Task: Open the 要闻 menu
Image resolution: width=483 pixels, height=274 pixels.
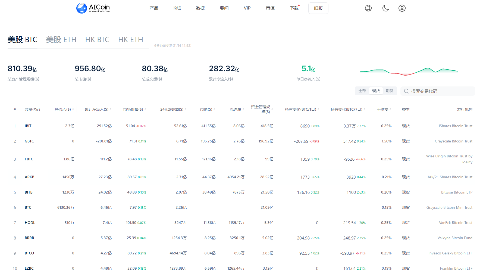Action: 224,8
